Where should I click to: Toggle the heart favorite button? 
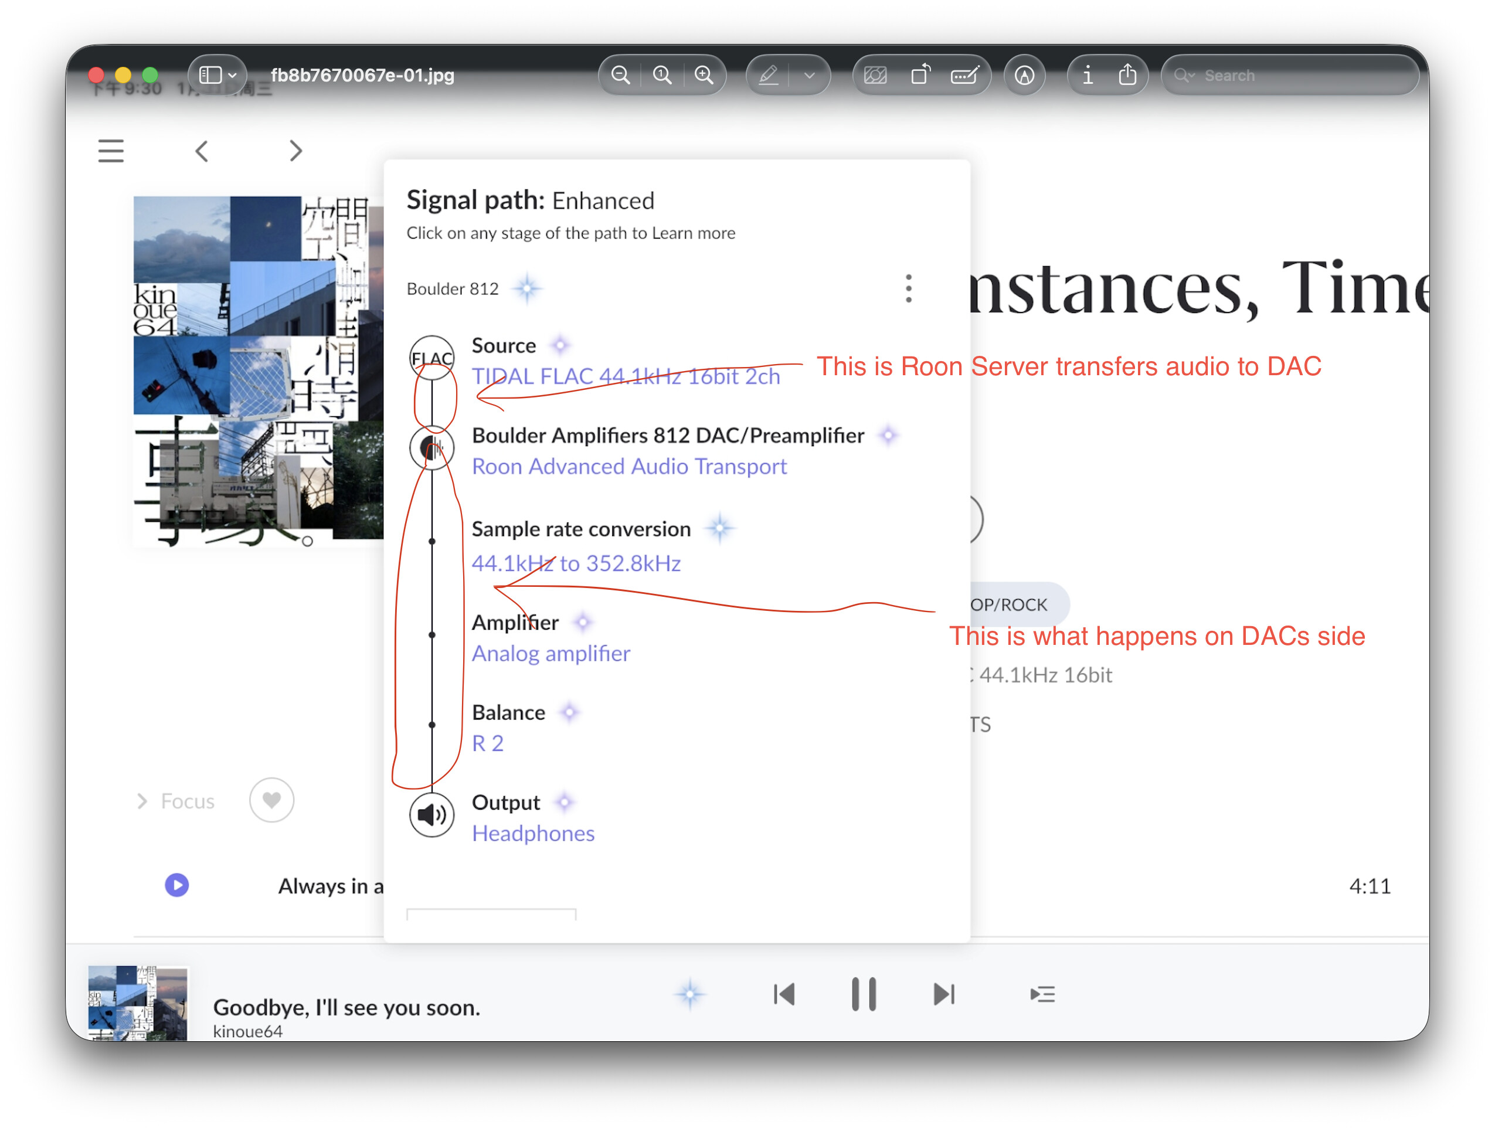(x=271, y=800)
